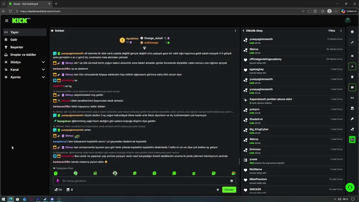Expand the Ayarlar sidebar section
This screenshot has height=202, width=359.
point(43,77)
